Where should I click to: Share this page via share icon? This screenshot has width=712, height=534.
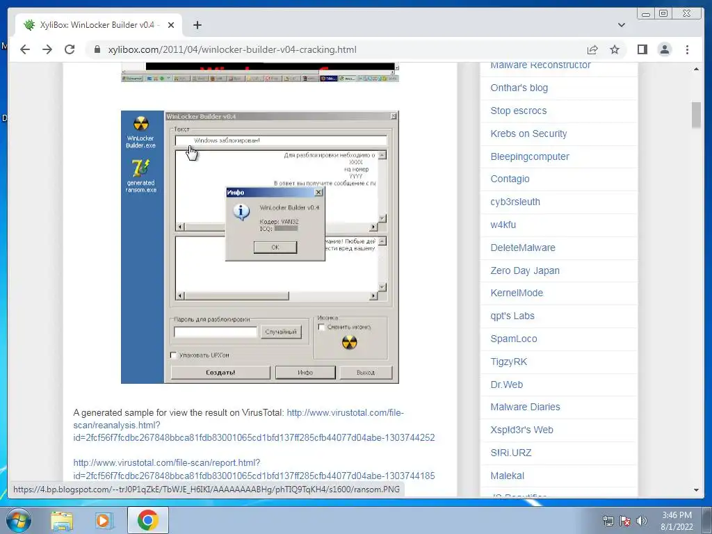592,49
